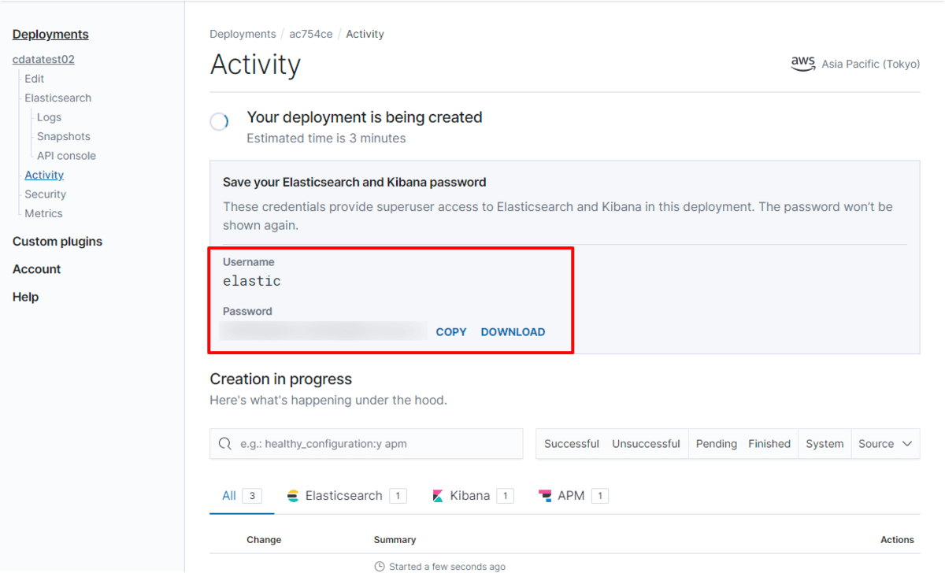Click the APM logo icon

point(545,496)
